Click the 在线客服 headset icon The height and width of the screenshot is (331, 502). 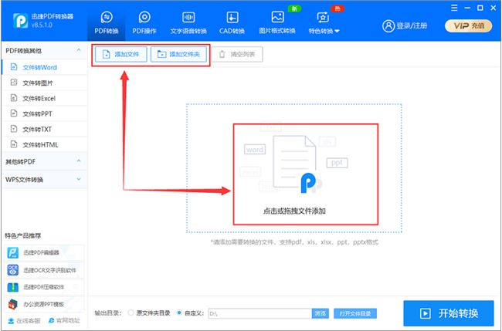11,320
